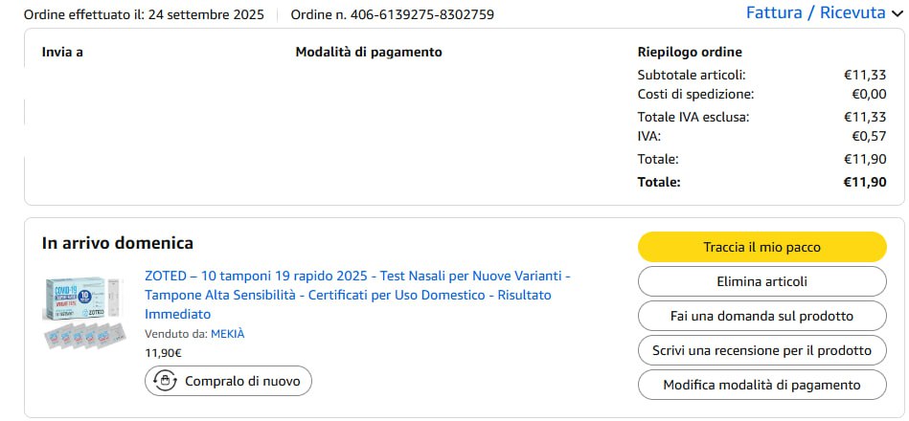Click the Modalità di pagamento heading
The image size is (909, 421).
[x=368, y=52]
